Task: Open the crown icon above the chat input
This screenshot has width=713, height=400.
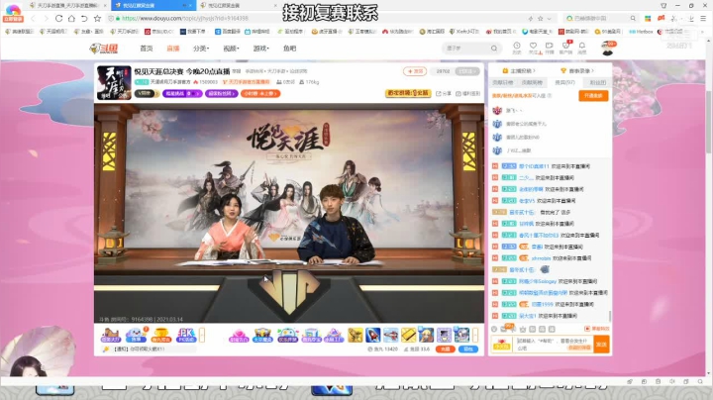Action: 523,329
